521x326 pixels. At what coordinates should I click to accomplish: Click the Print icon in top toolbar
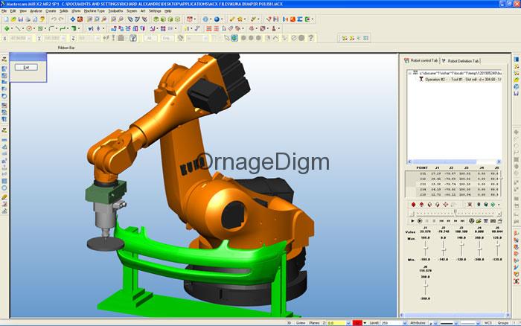tap(28, 19)
